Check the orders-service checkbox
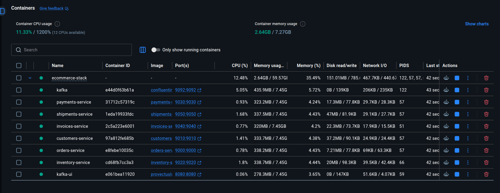Viewport: 500px width, 193px height. point(19,150)
